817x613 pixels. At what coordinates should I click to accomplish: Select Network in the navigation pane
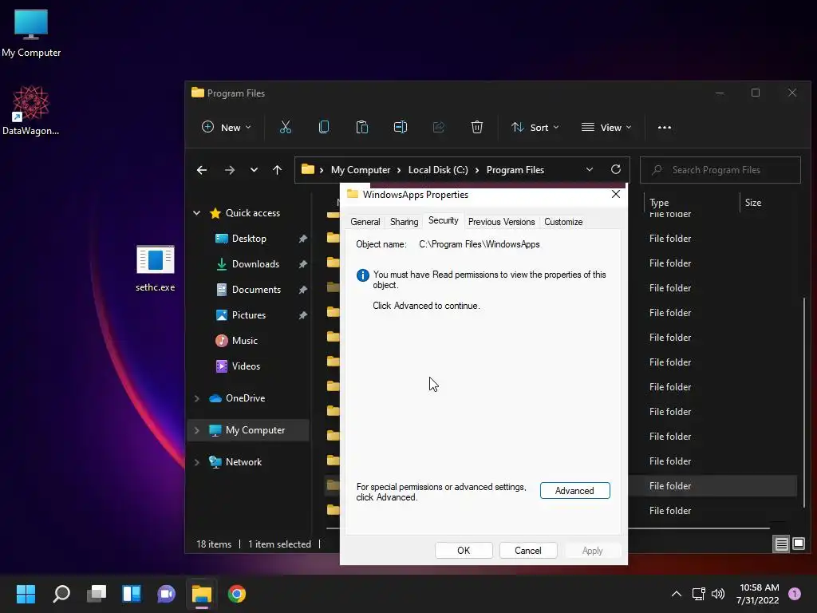pos(243,462)
